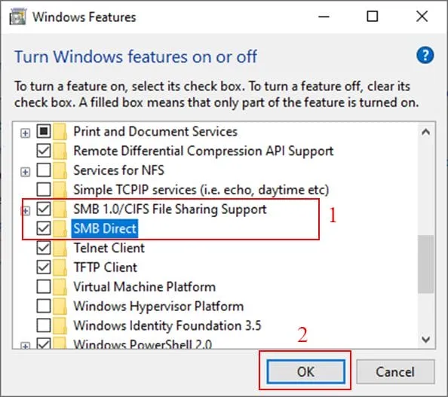Viewport: 448px width, 397px height.
Task: Enable the Services for NFS checkbox
Action: pyautogui.click(x=44, y=170)
